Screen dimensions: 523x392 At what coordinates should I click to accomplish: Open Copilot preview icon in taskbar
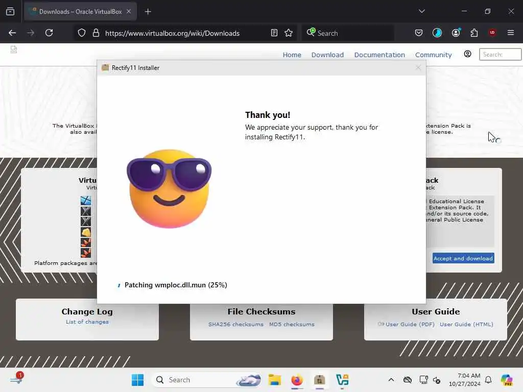coord(507,380)
